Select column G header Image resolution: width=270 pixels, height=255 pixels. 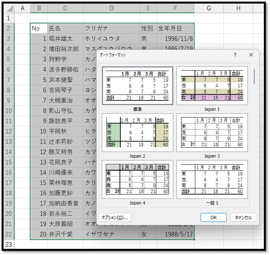click(x=209, y=8)
